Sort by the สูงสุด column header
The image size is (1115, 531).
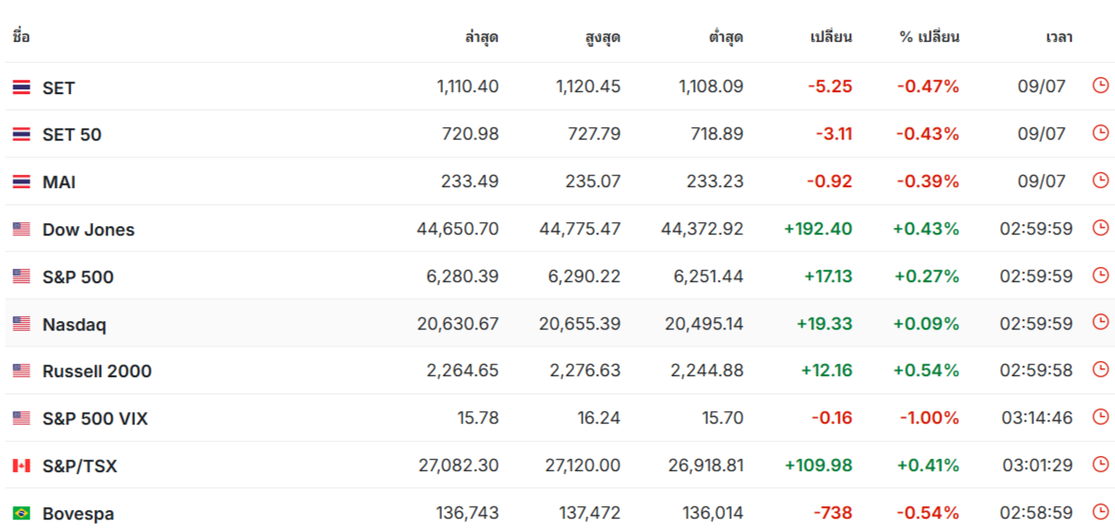[x=603, y=37]
